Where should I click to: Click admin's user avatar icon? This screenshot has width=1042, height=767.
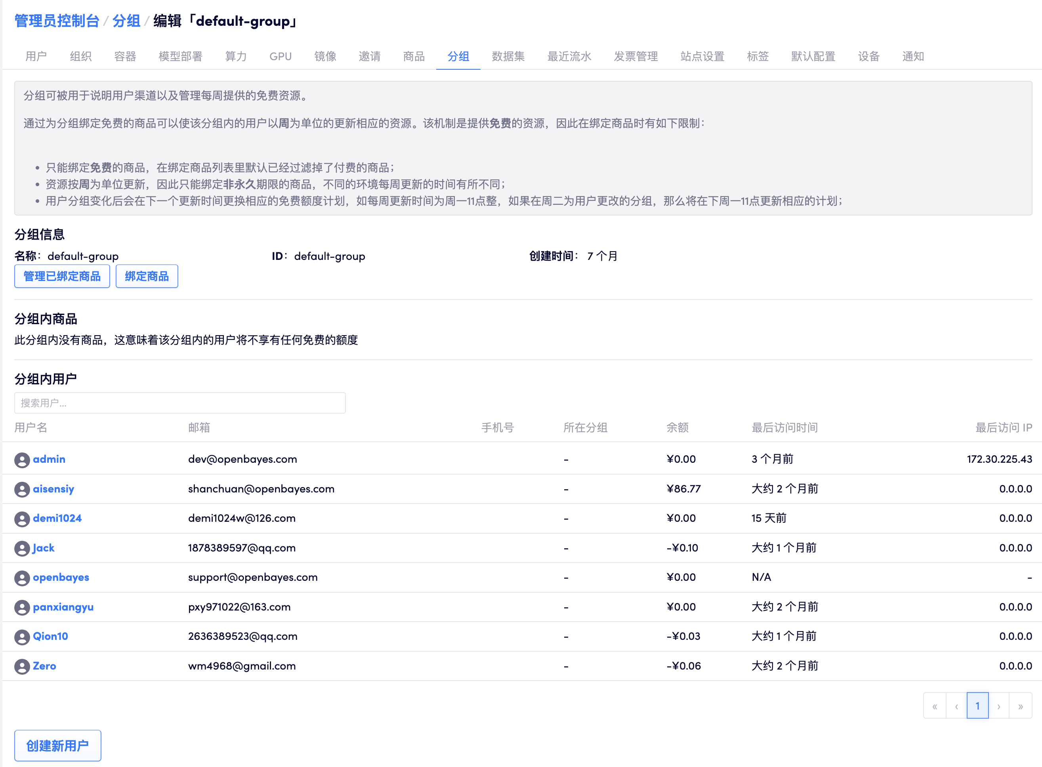22,459
